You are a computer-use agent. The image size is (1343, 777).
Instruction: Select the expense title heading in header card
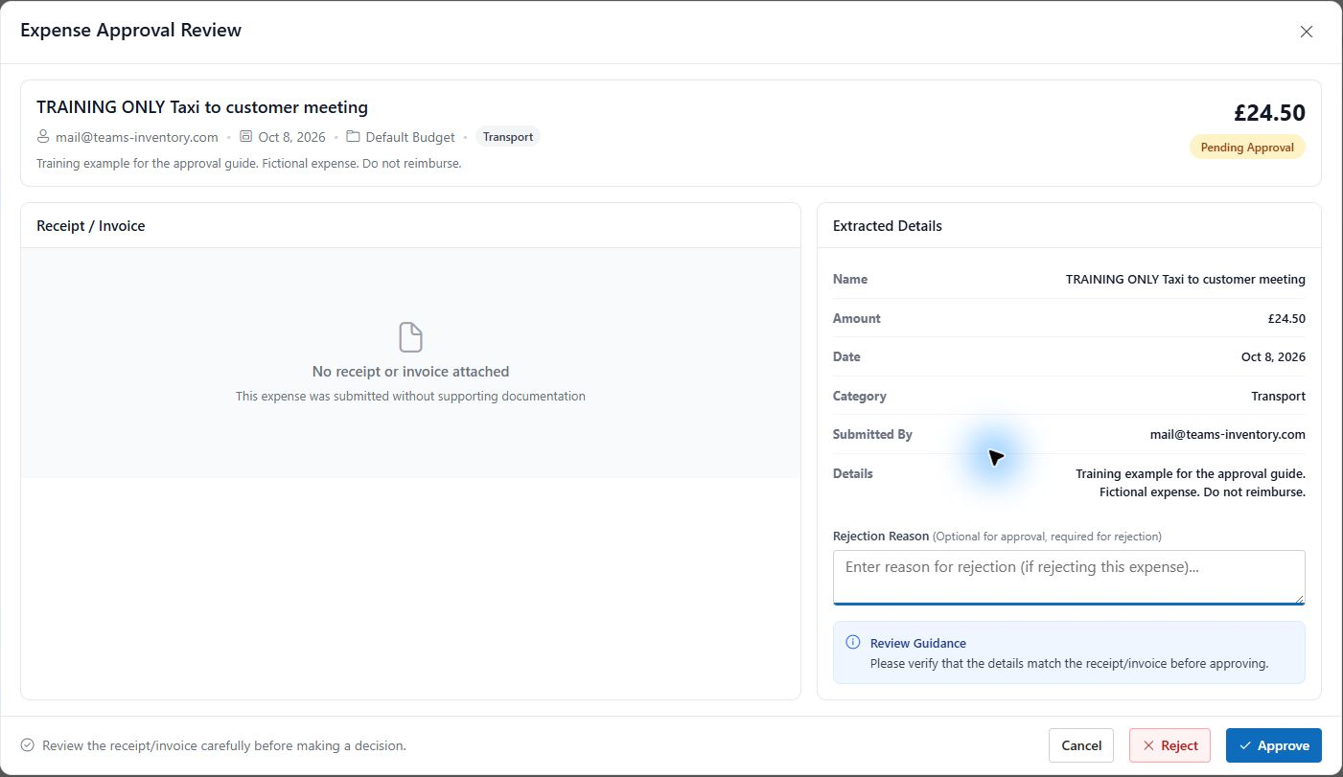(x=202, y=107)
